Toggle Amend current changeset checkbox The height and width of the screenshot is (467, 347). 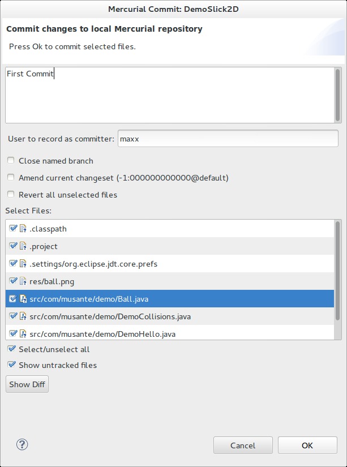click(x=11, y=178)
